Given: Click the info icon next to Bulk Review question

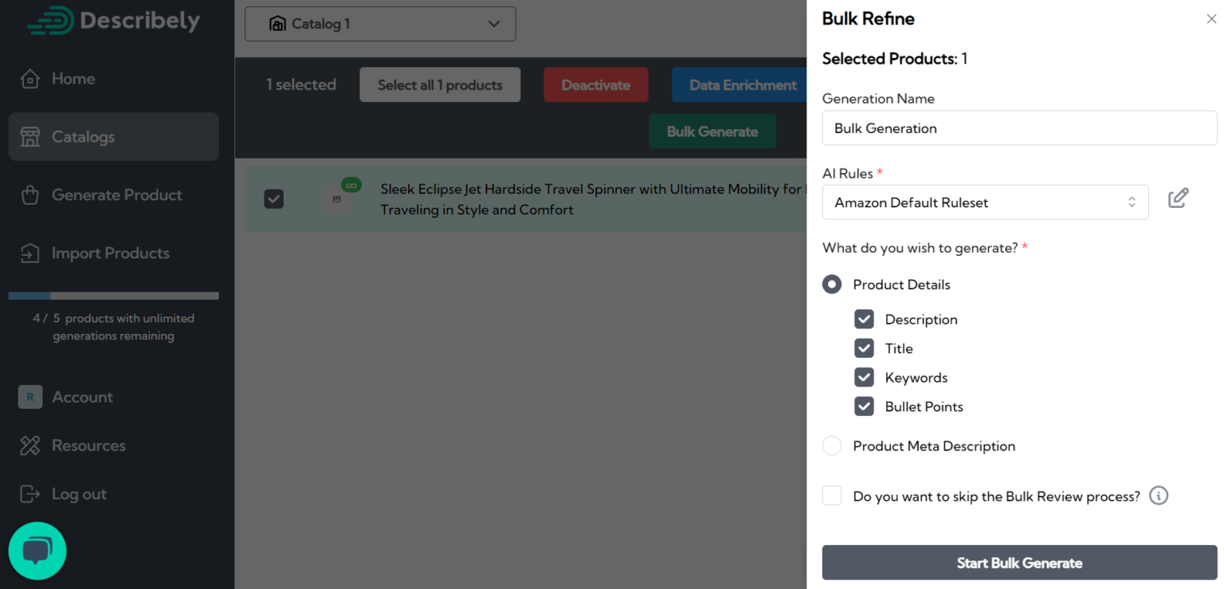Looking at the screenshot, I should 1158,495.
